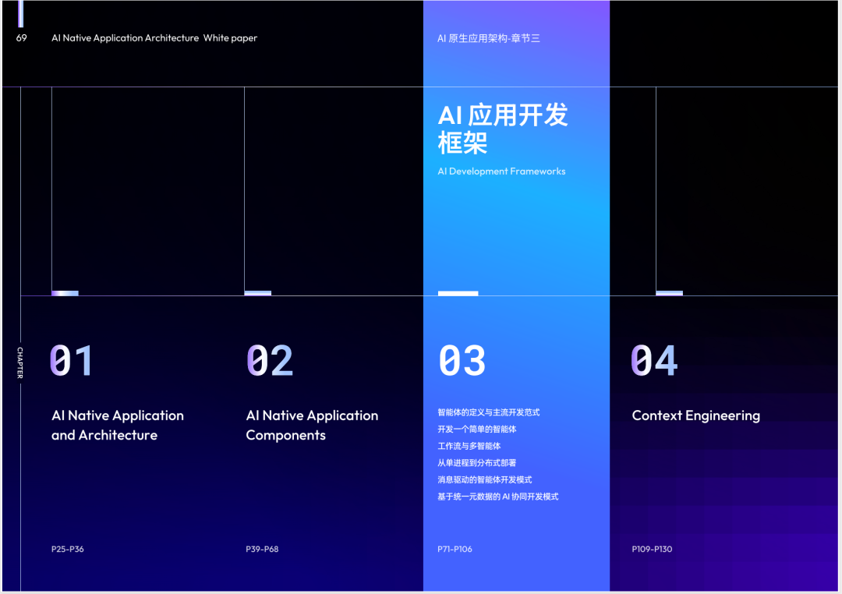Click subtitle "AI Development Frameworks"
Viewport: 842px width, 594px height.
(x=501, y=171)
